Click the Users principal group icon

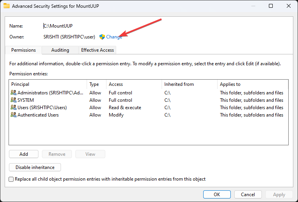click(x=14, y=108)
